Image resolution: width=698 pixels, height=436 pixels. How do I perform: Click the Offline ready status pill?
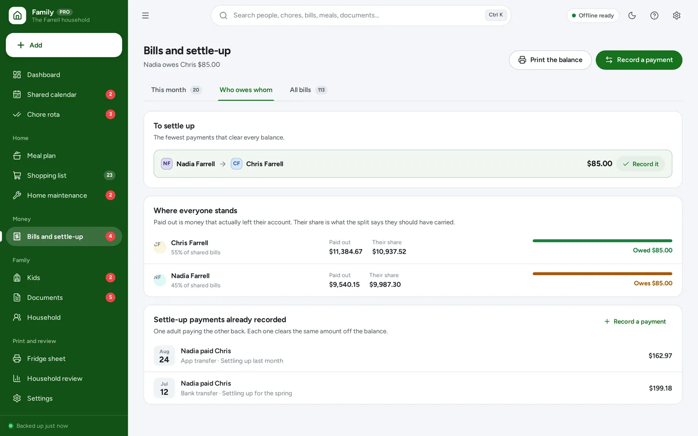[x=593, y=15]
